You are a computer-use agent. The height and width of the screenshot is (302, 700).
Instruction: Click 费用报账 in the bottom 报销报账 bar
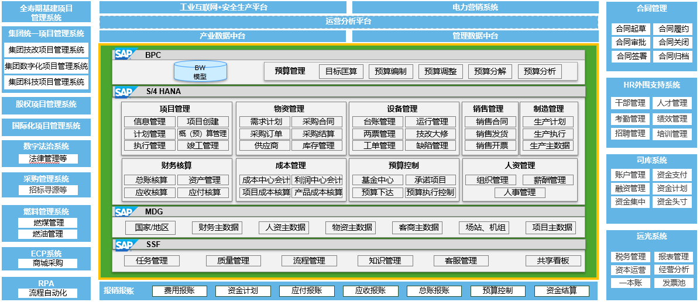(x=179, y=290)
